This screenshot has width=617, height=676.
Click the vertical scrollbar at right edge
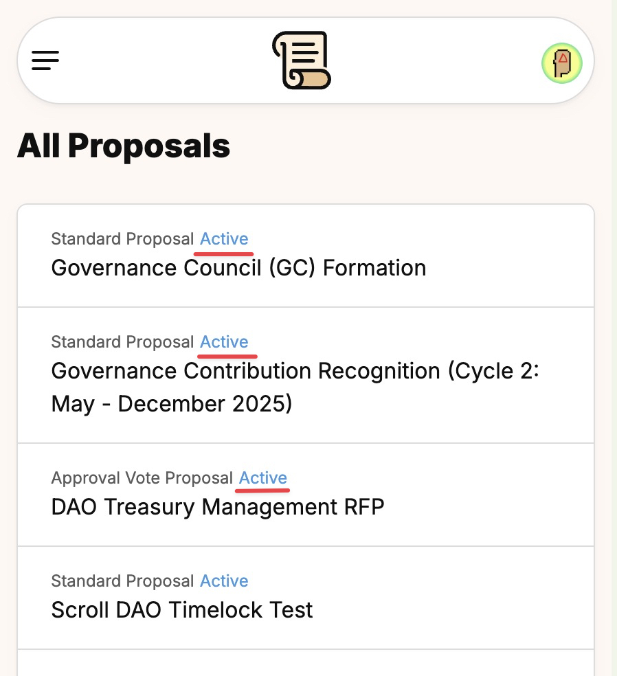[614, 338]
